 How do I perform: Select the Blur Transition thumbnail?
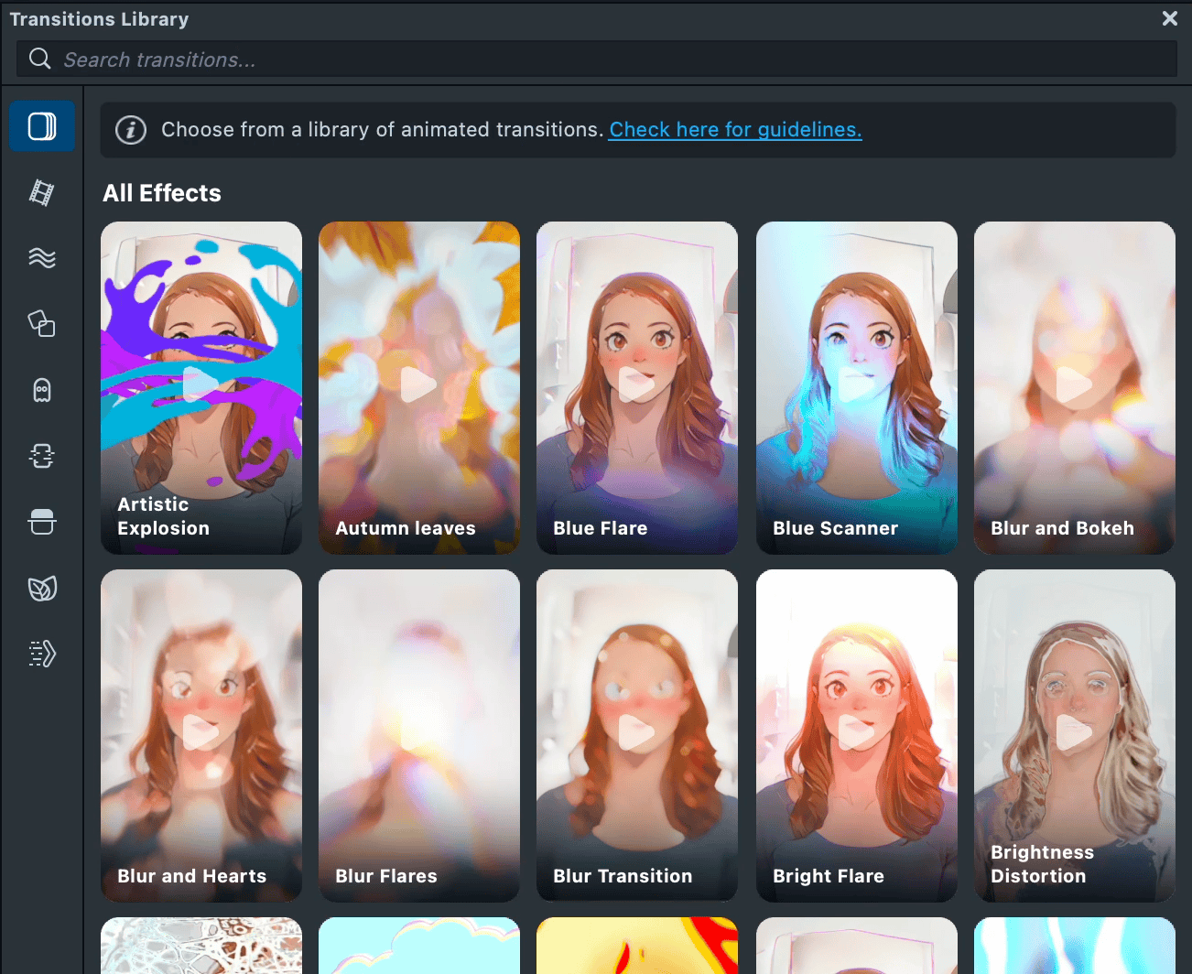[x=637, y=736]
